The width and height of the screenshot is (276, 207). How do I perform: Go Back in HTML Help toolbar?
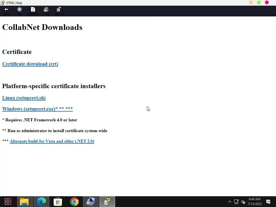tap(6, 11)
